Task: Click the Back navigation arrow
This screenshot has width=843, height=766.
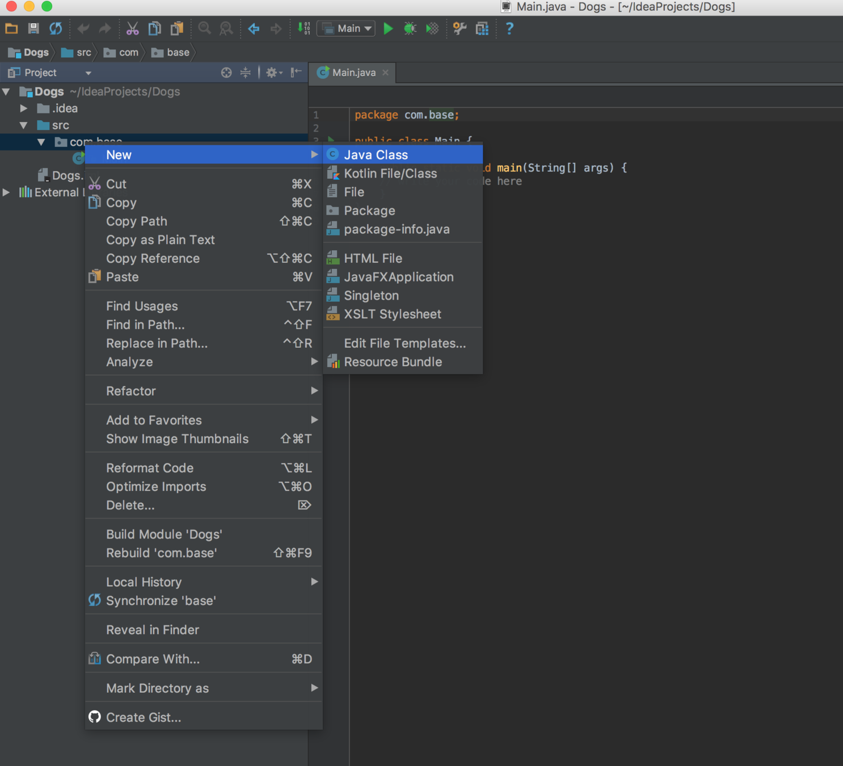Action: tap(254, 28)
